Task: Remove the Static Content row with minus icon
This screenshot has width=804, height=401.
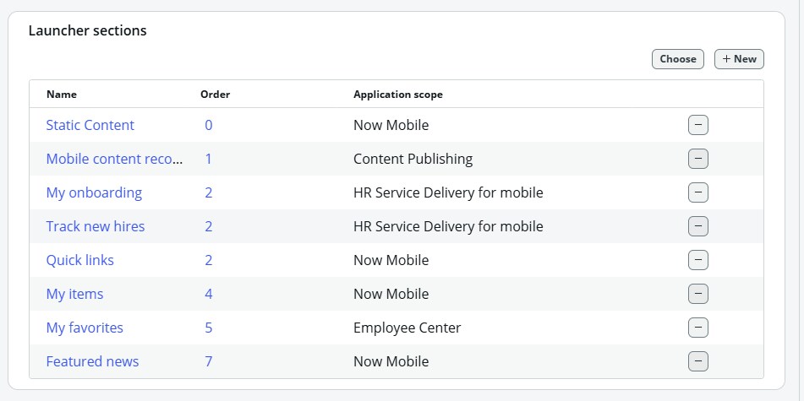Action: pyautogui.click(x=697, y=125)
